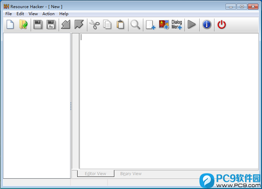Save the file with floppy disk icon

(38, 25)
